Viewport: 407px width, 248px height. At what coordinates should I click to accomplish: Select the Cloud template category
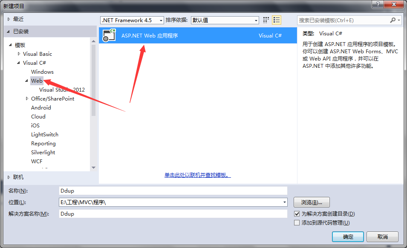click(38, 116)
